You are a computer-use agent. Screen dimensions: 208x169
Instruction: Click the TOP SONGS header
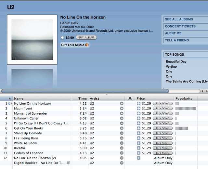pos(186,55)
